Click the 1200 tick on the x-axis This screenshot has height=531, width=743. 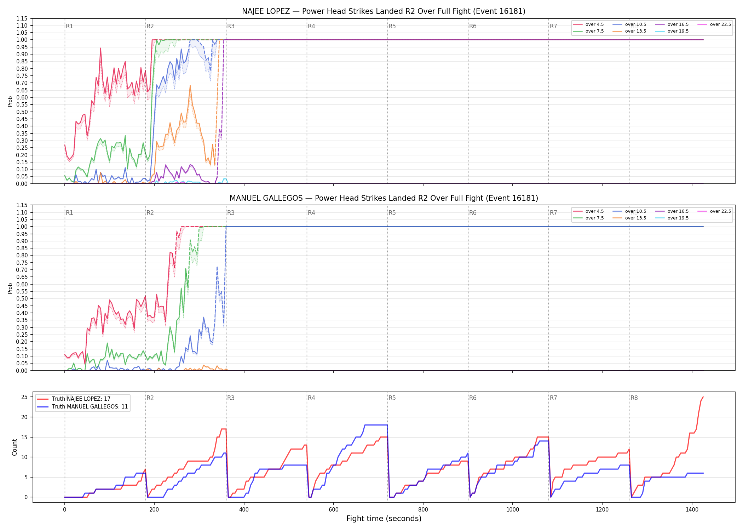602,510
